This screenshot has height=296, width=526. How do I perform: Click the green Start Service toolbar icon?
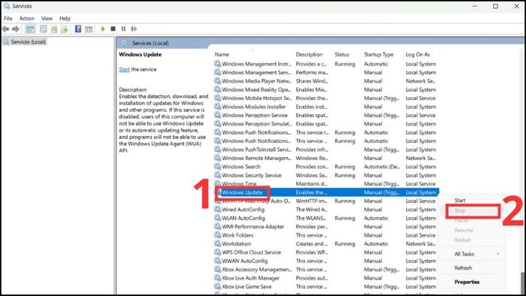103,29
